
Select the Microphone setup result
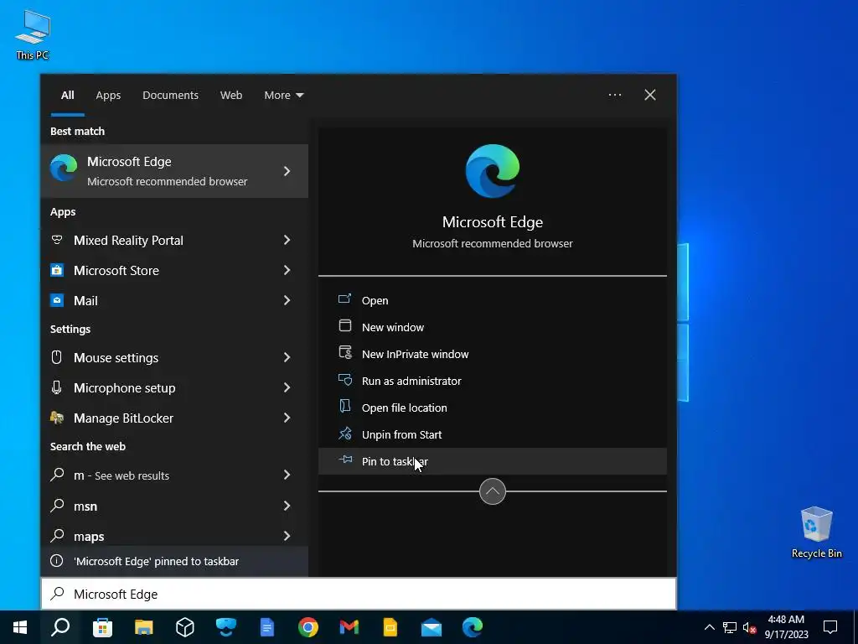[x=174, y=387]
